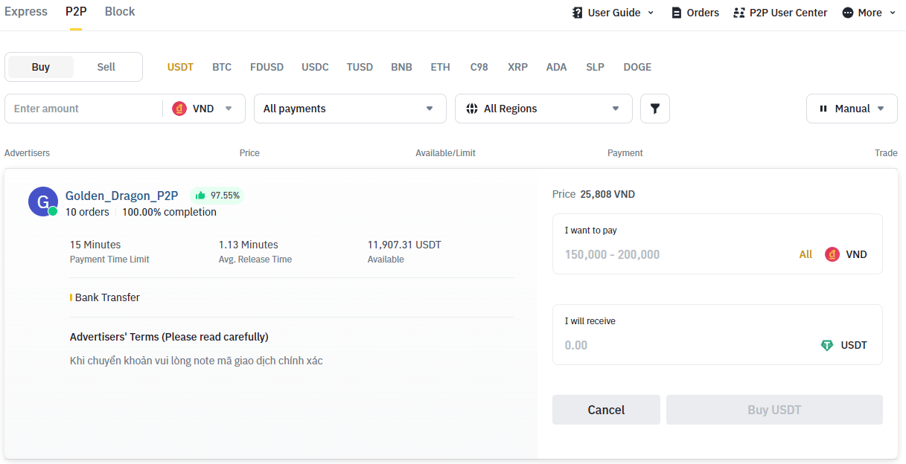
Task: Click the pause icon beside Manual
Action: (823, 109)
